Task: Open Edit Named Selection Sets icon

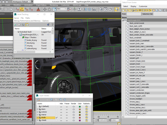Action: pos(38,9)
